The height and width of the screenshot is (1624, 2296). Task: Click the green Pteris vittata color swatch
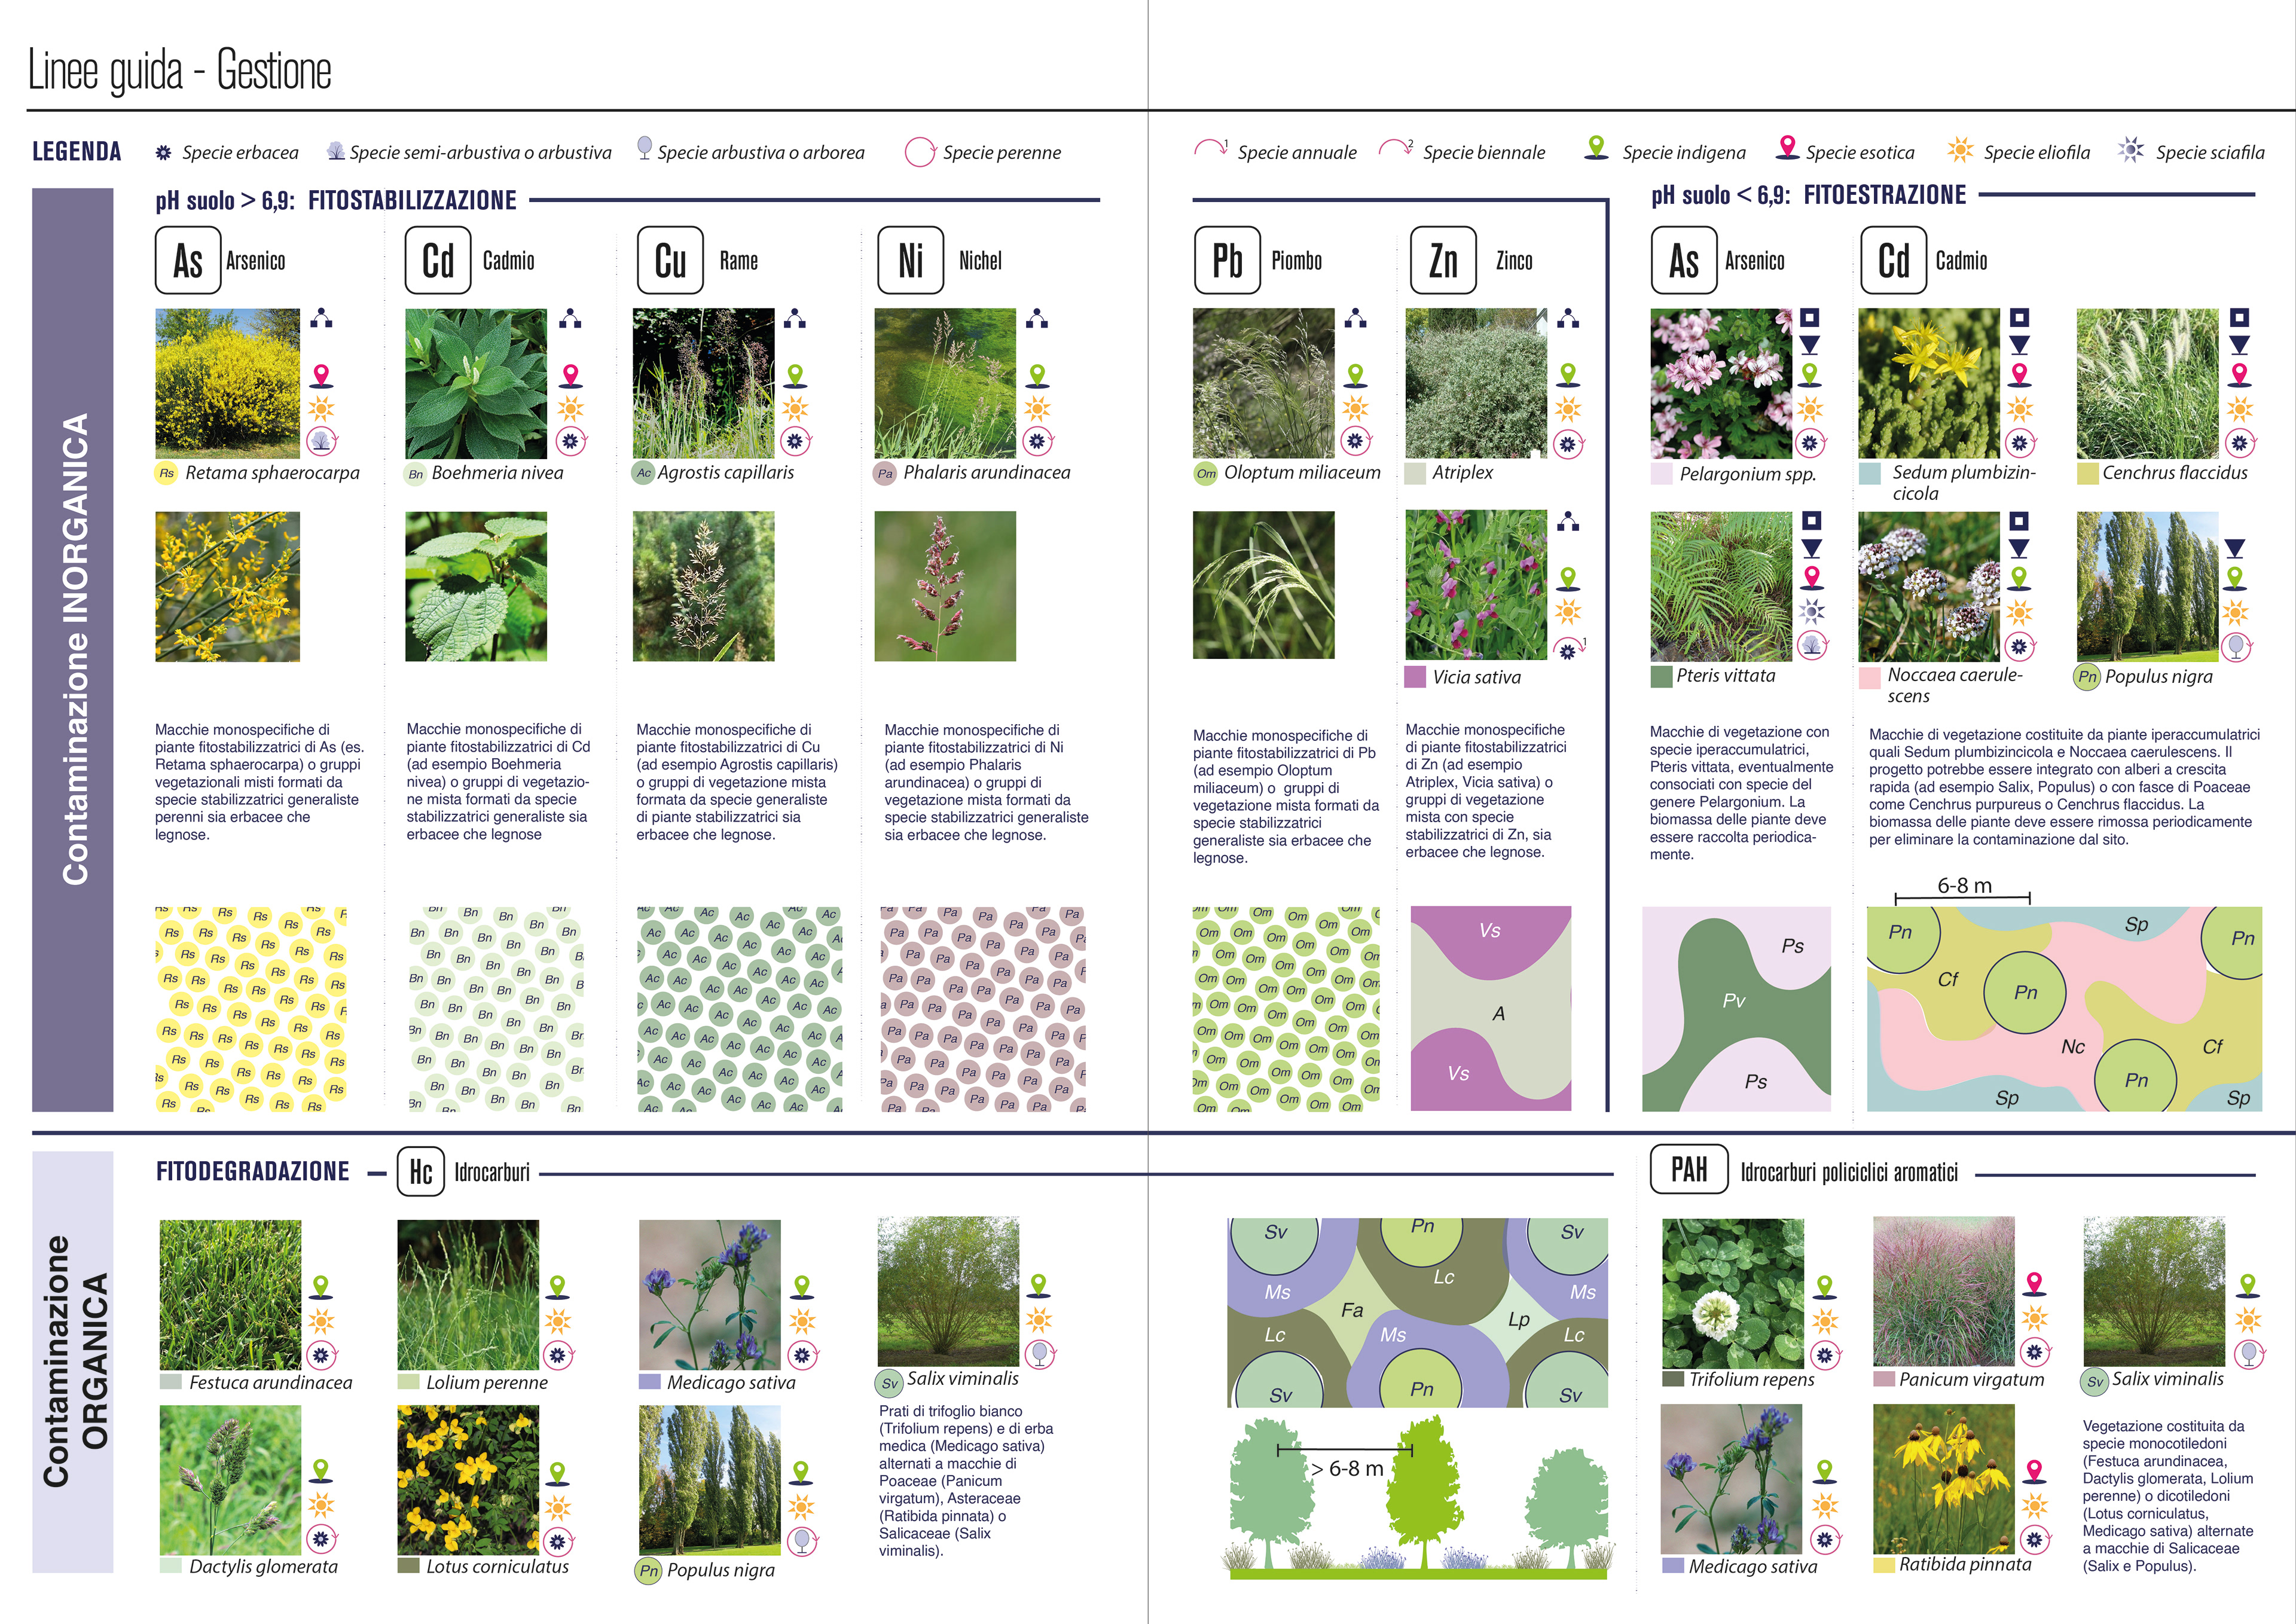coord(1661,677)
